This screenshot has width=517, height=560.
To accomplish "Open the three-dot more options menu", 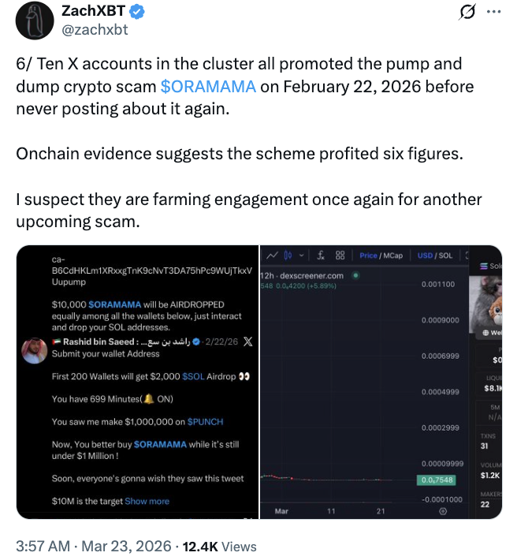I will 494,13.
